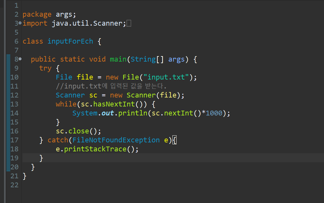The height and width of the screenshot is (203, 324).
Task: Click the number 1000 on line 14
Action: pos(214,113)
